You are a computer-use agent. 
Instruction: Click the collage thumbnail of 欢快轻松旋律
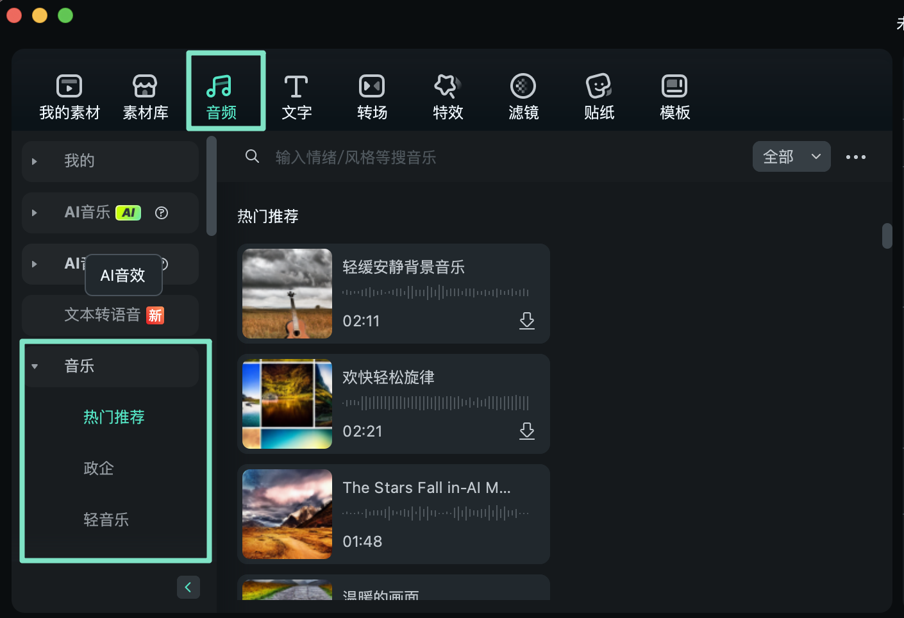[287, 404]
